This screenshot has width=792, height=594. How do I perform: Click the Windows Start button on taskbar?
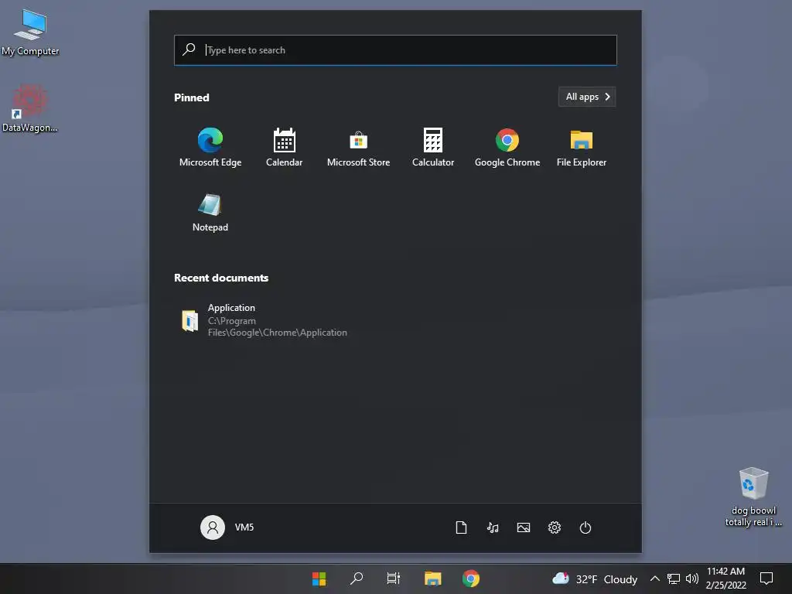319,579
